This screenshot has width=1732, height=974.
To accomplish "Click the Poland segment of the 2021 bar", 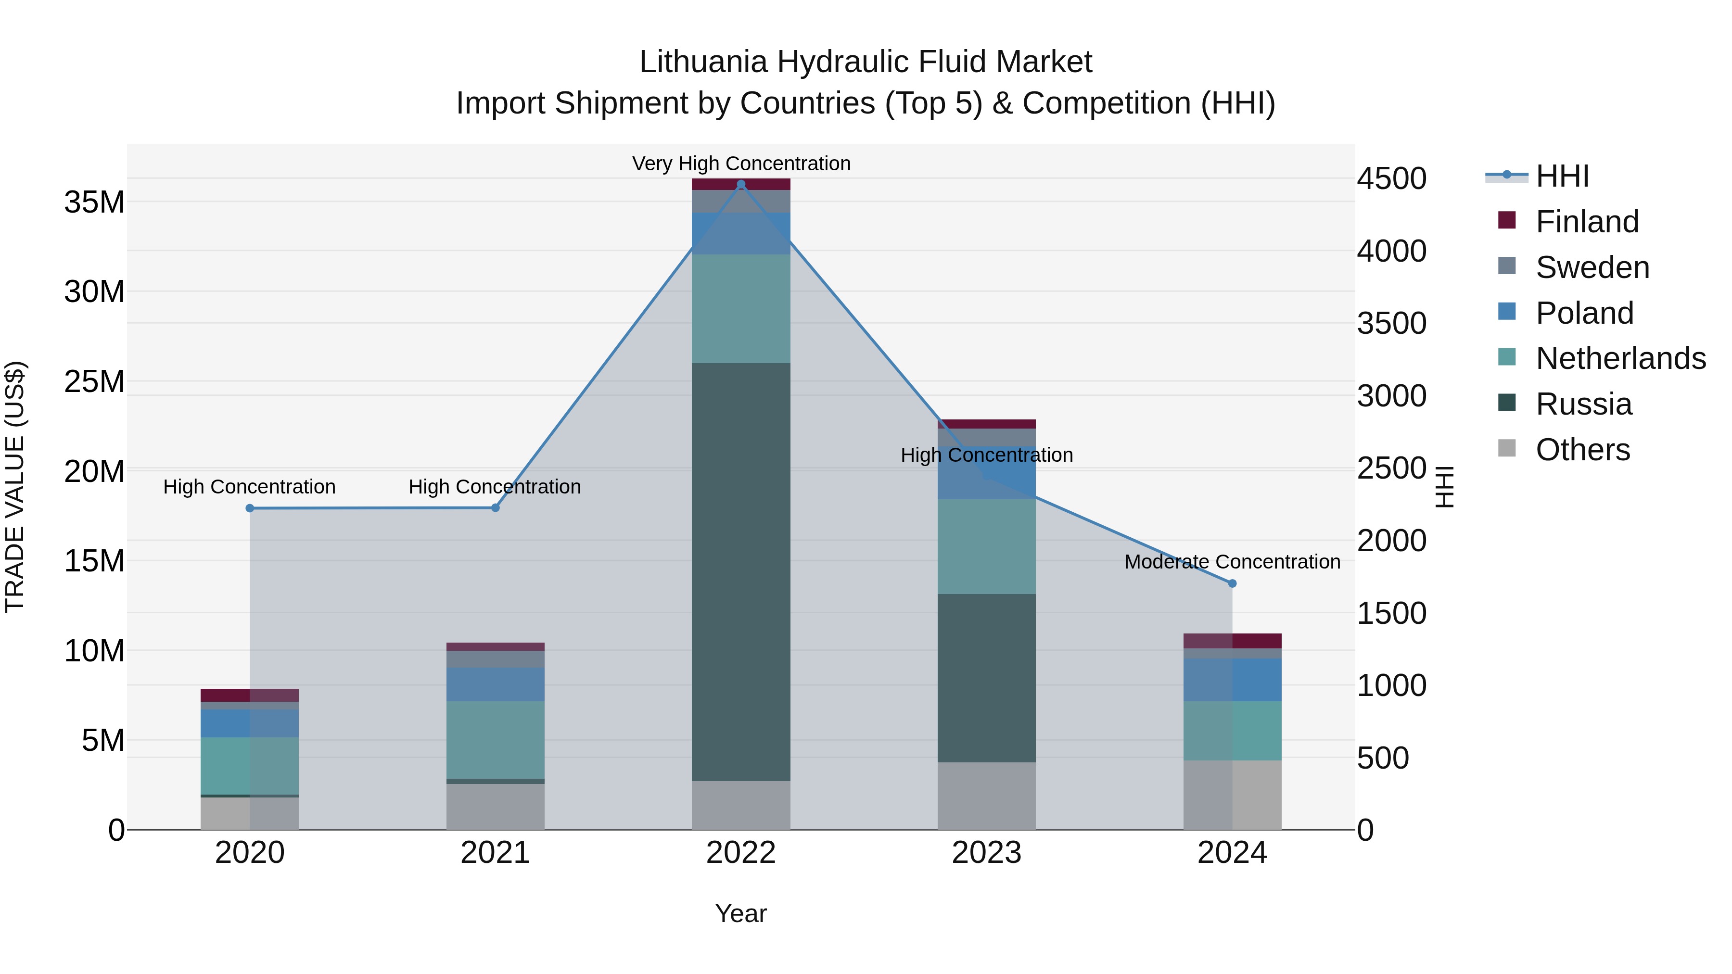I will 496,684.
